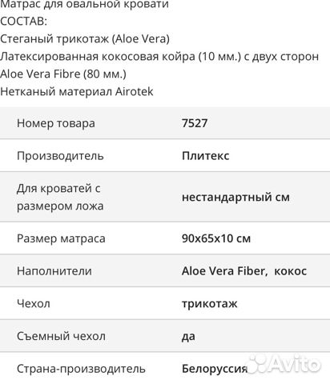The image size is (330, 384).
Task: Click the нестандартный см value
Action: [x=235, y=197]
